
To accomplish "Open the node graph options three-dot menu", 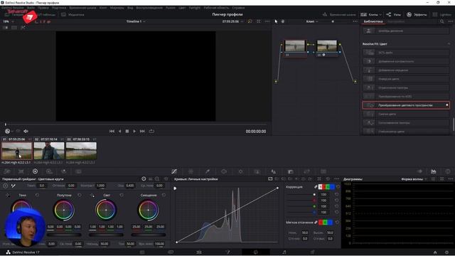I will tap(355, 21).
